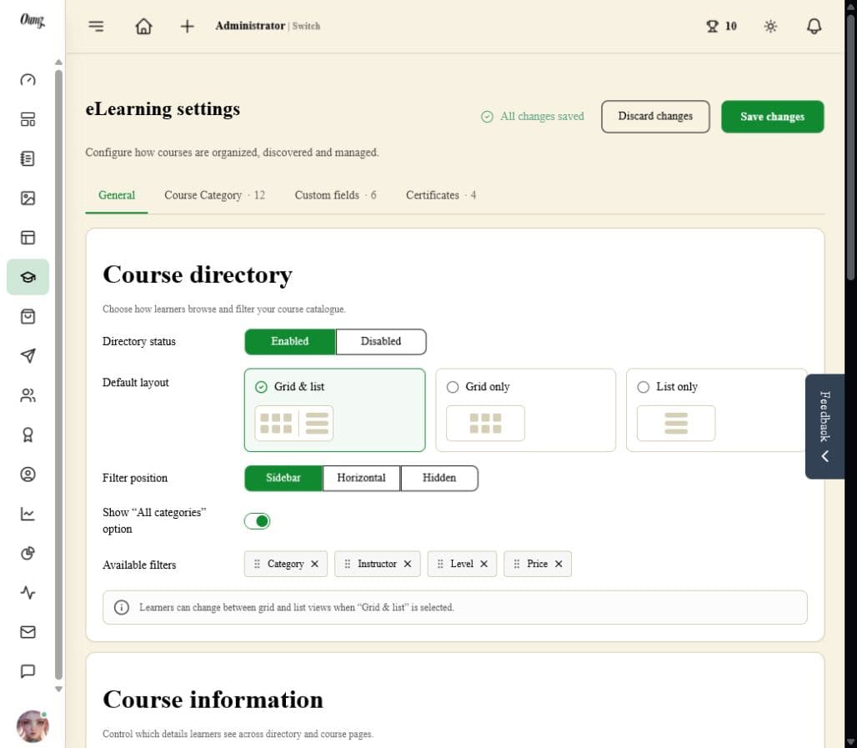The image size is (857, 748).
Task: Open the shopping bag sidebar icon
Action: click(x=28, y=317)
